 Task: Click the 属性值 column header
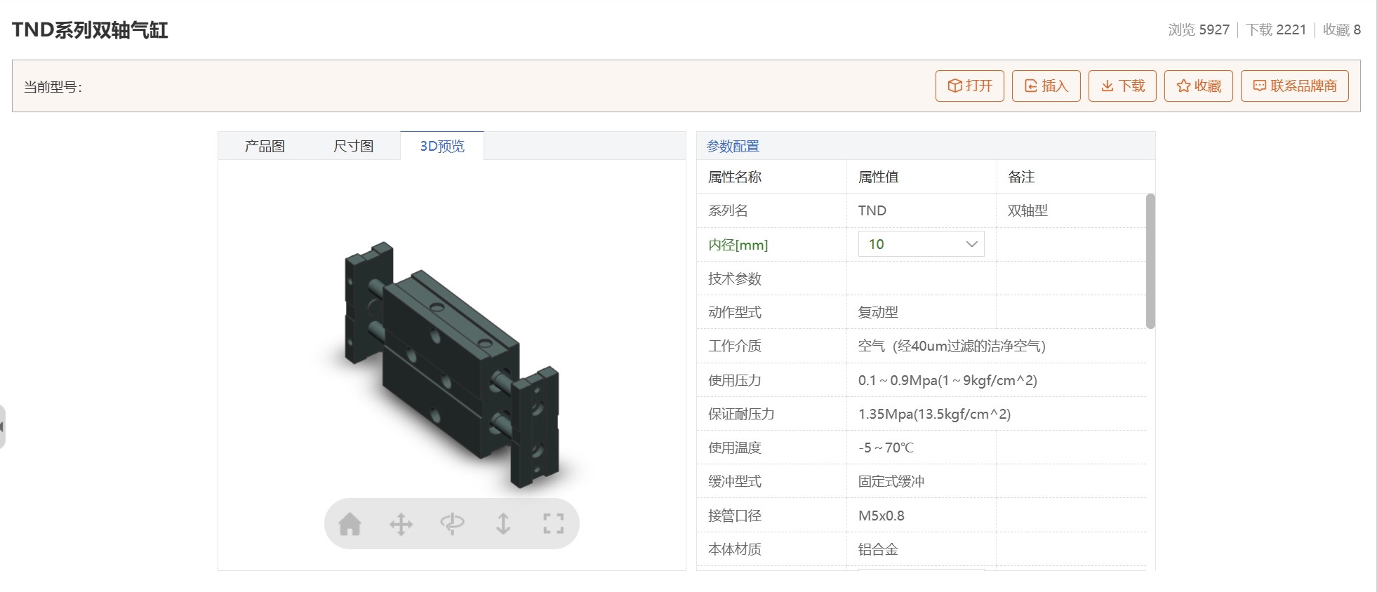coord(878,177)
